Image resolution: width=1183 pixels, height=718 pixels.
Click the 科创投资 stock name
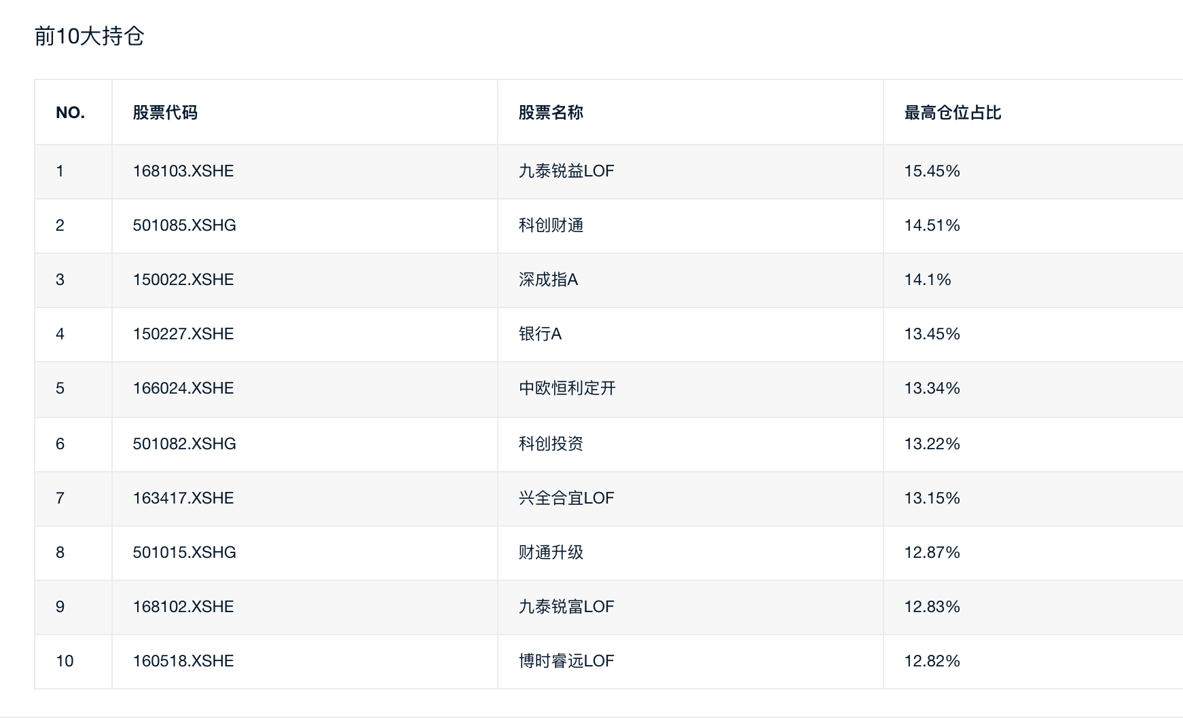(551, 444)
